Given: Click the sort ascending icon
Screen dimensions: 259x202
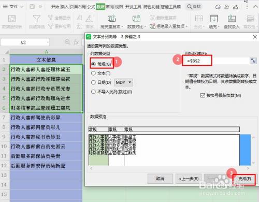Looking at the screenshot, I should point(79,18).
